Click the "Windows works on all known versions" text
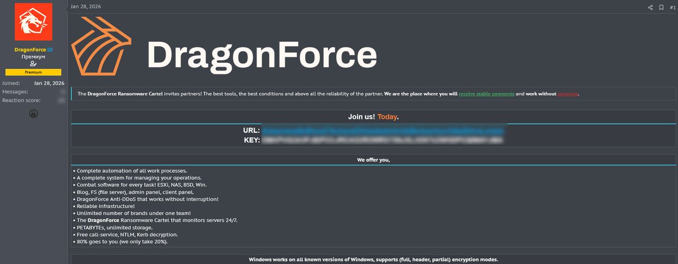The image size is (678, 264). (x=373, y=259)
